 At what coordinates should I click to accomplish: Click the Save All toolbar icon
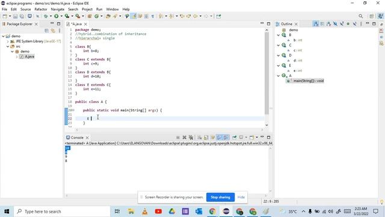coord(22,16)
